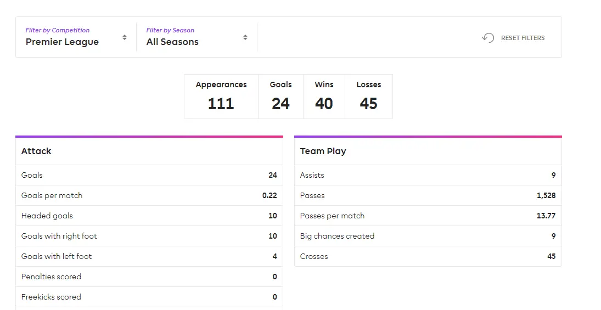Image resolution: width=601 pixels, height=310 pixels.
Task: Select the Big chances created row
Action: point(428,236)
